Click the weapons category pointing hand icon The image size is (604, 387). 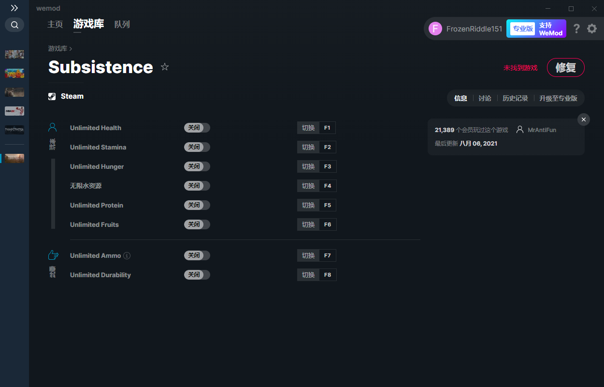(x=53, y=255)
